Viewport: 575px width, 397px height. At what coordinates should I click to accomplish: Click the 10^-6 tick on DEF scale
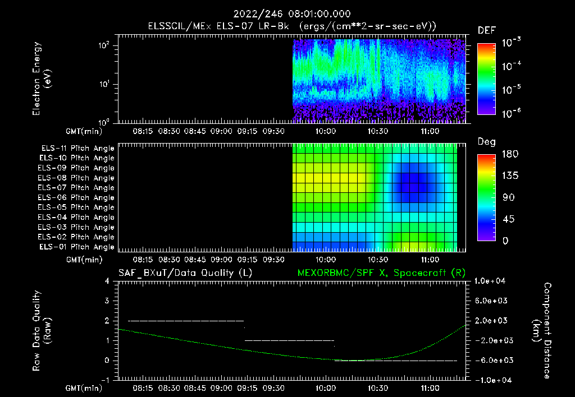pos(511,113)
